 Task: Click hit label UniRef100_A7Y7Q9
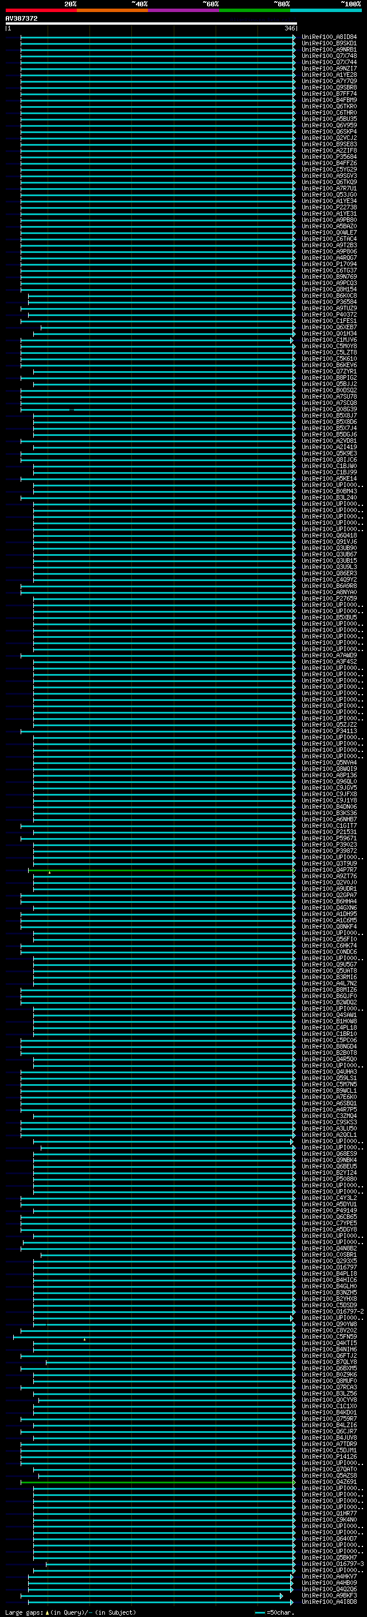(329, 81)
